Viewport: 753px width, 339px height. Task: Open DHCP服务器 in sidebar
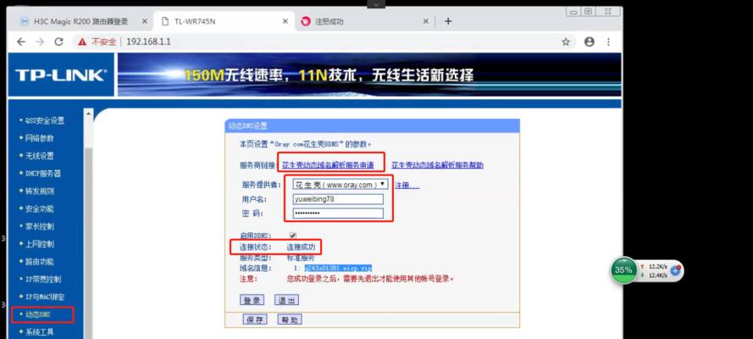coord(42,174)
